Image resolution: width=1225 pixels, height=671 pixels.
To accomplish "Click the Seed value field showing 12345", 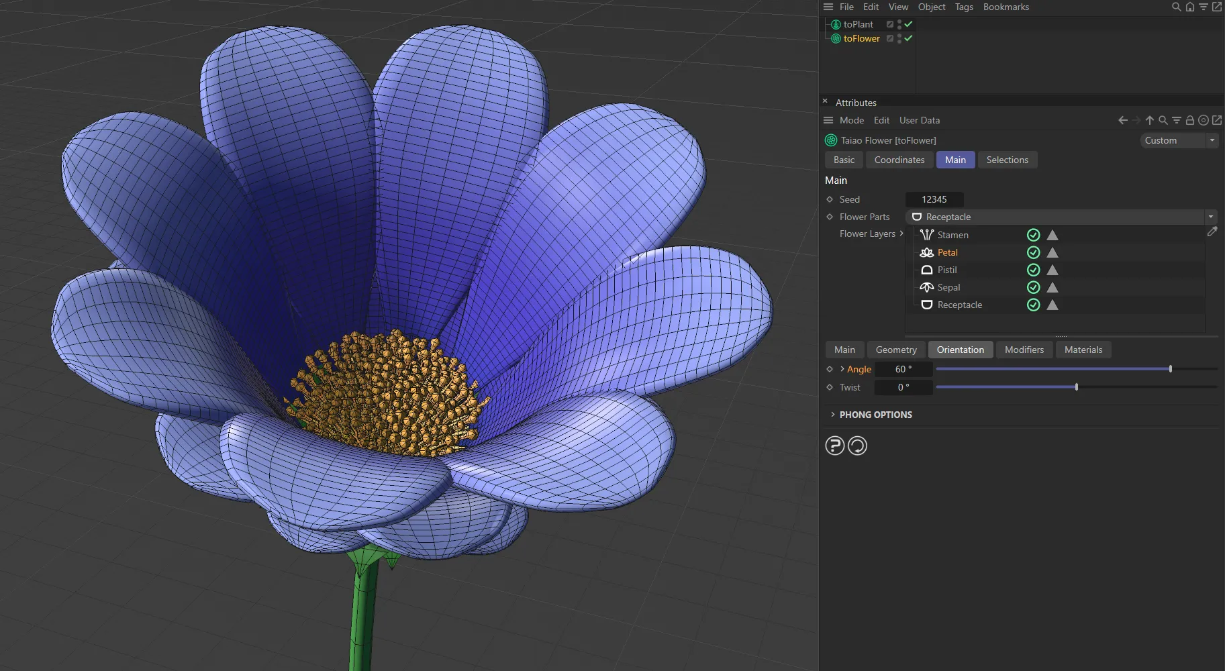I will click(934, 199).
